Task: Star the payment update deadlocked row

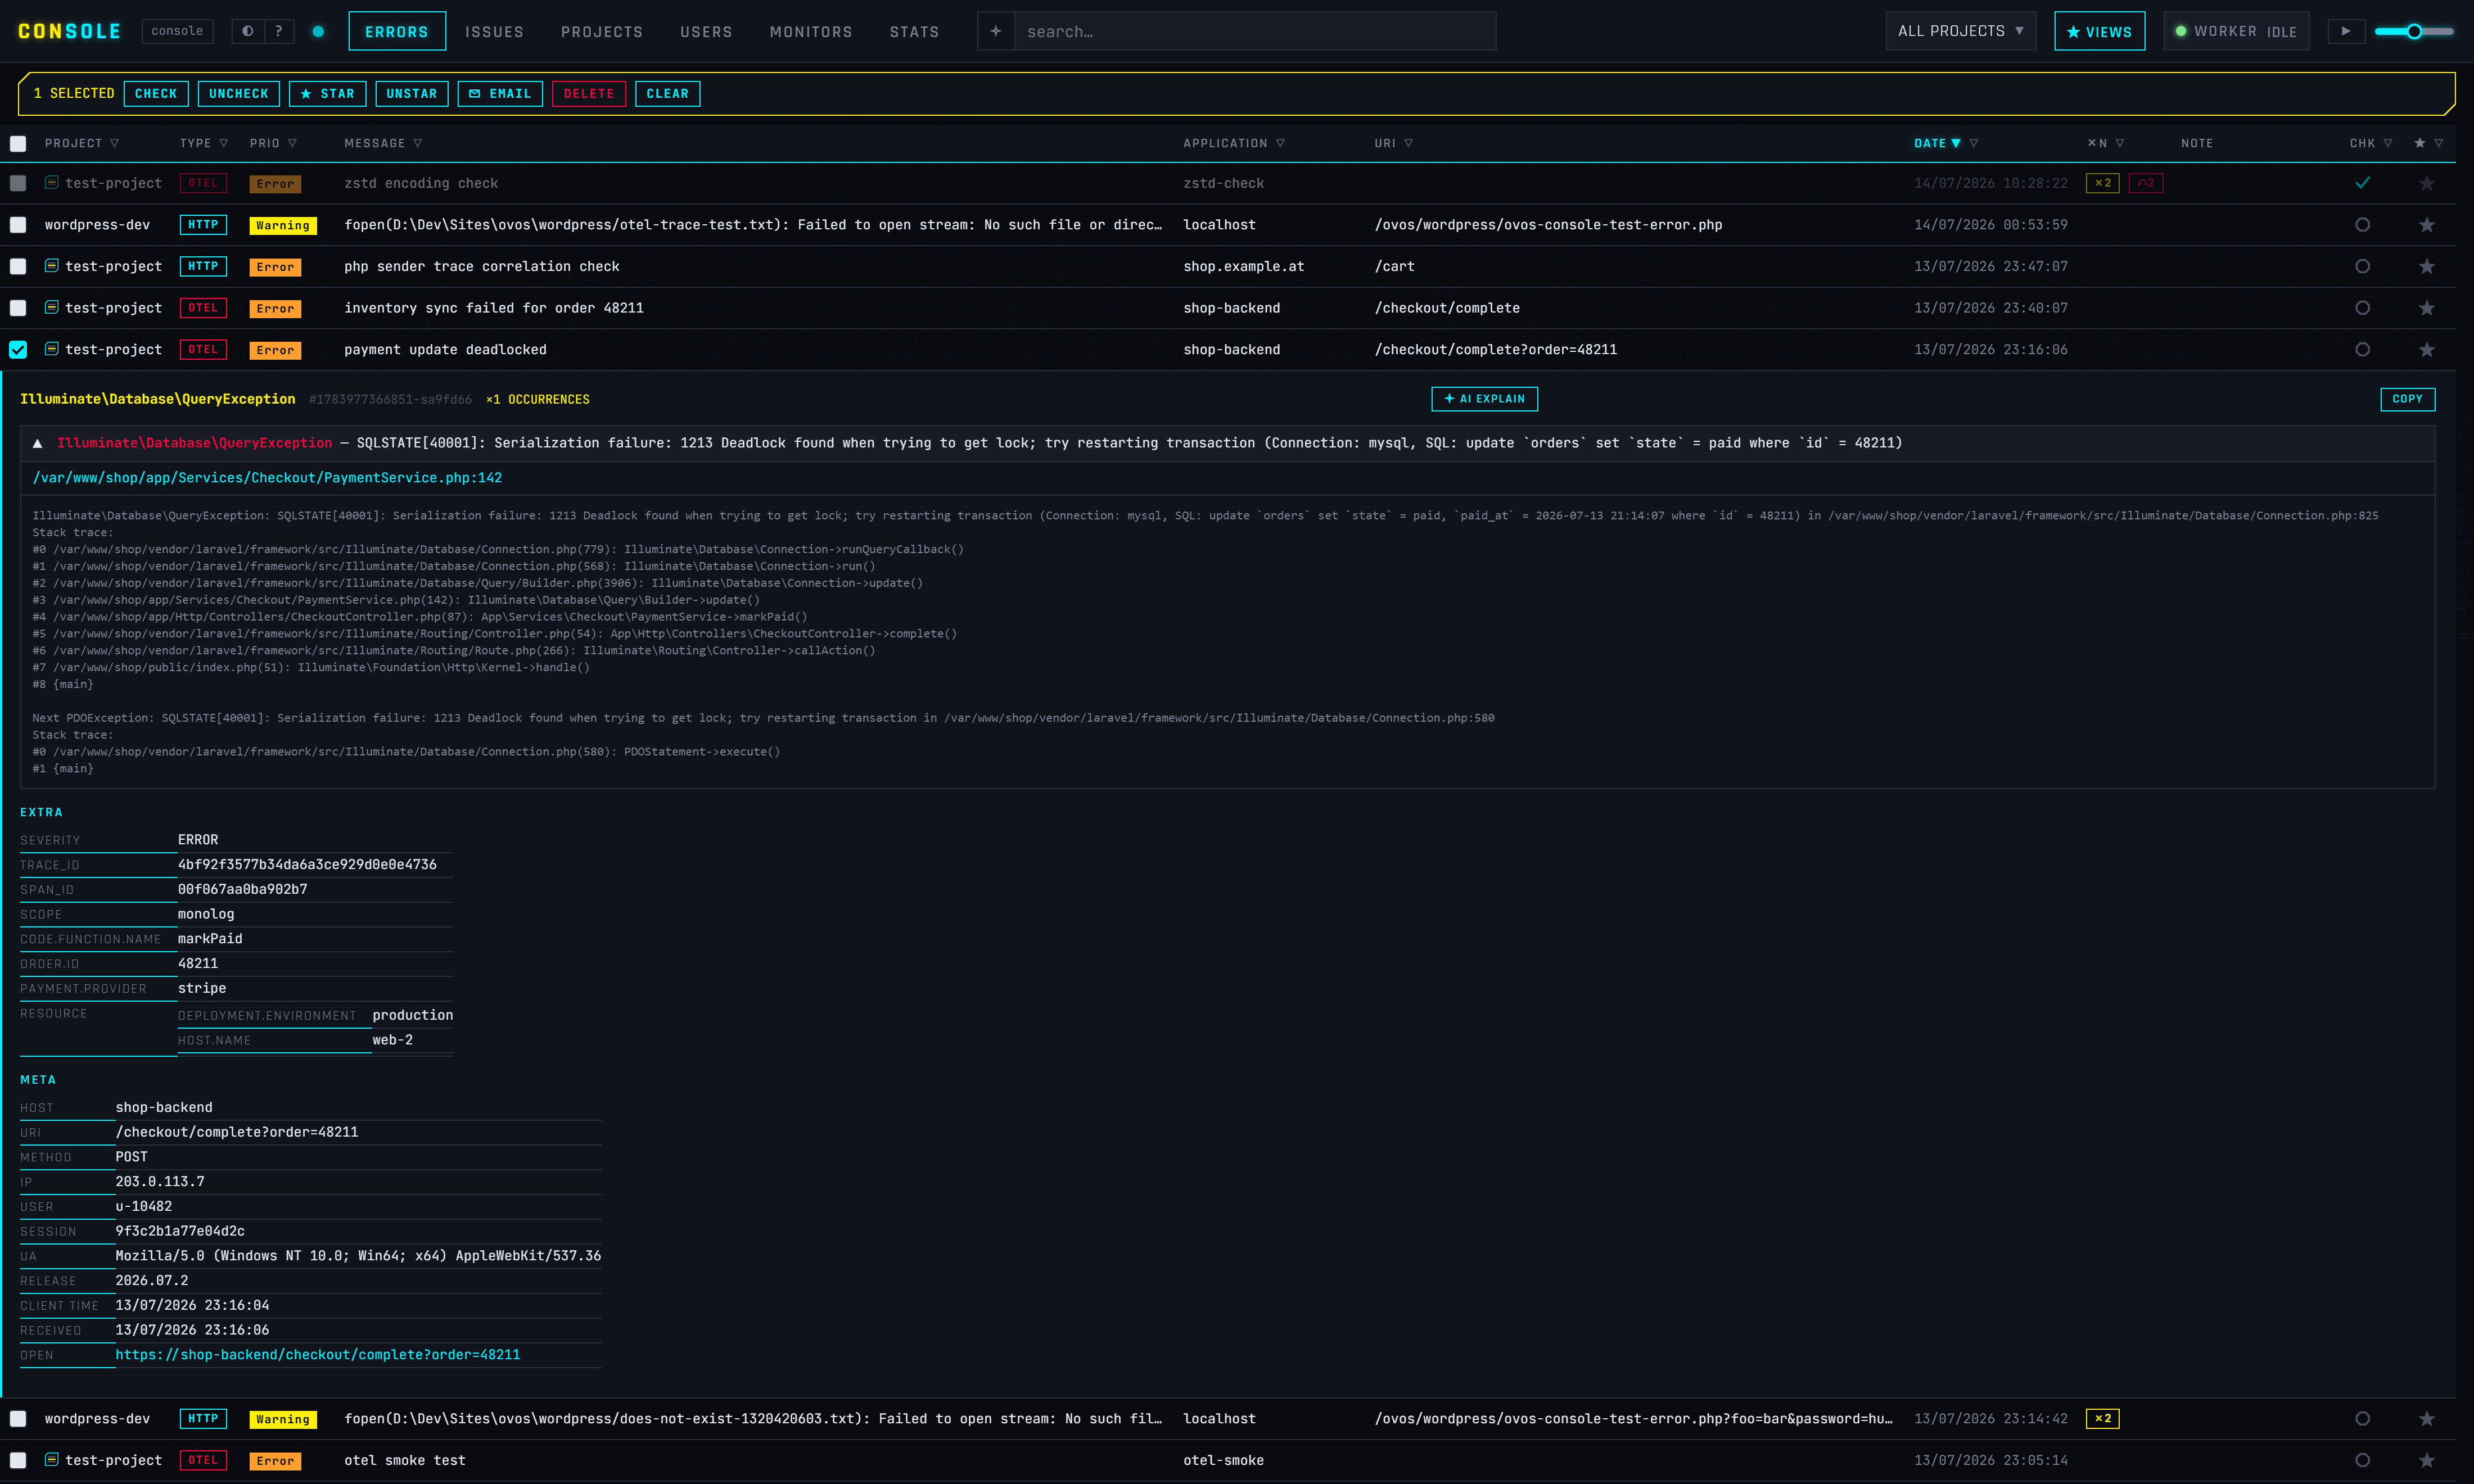Action: [x=2426, y=350]
